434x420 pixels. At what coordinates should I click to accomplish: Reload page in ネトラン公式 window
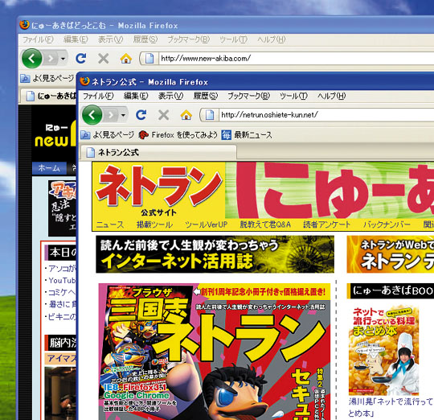click(x=141, y=115)
